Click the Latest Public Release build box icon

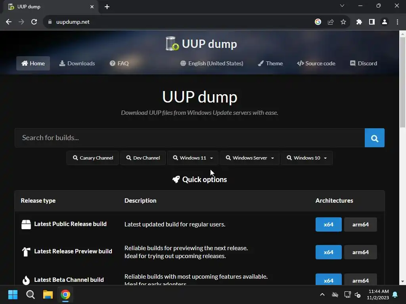(x=26, y=224)
